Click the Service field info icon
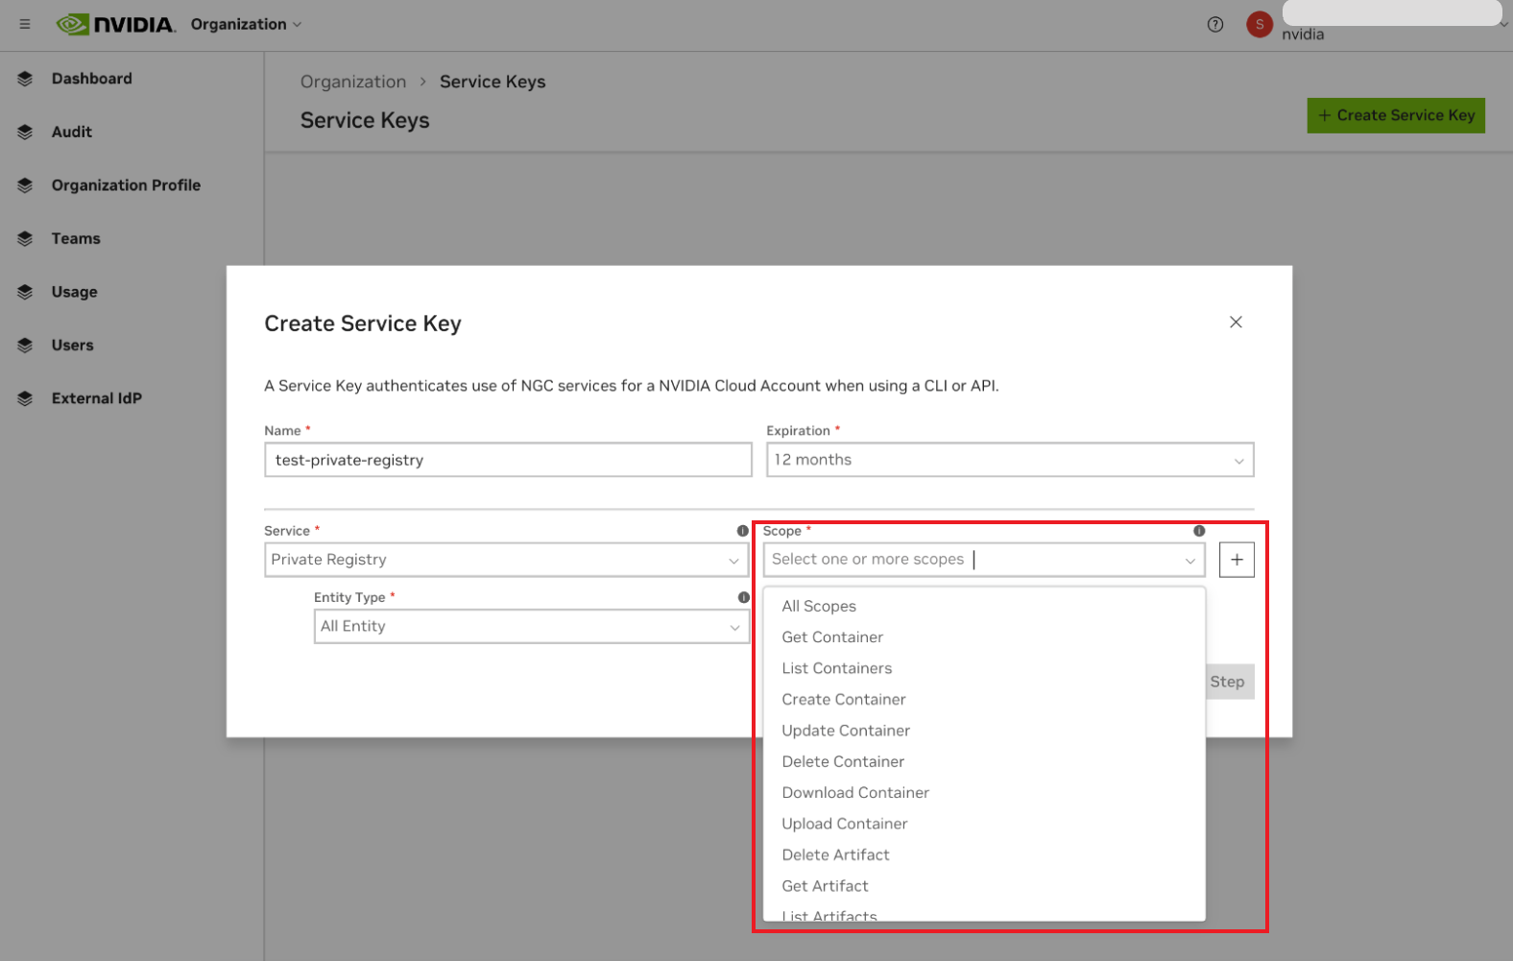Viewport: 1513px width, 961px height. point(742,531)
